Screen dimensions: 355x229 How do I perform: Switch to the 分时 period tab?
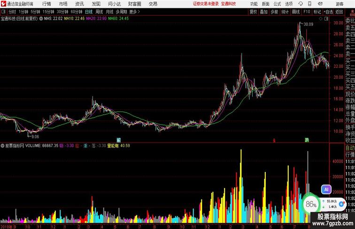pyautogui.click(x=12, y=12)
